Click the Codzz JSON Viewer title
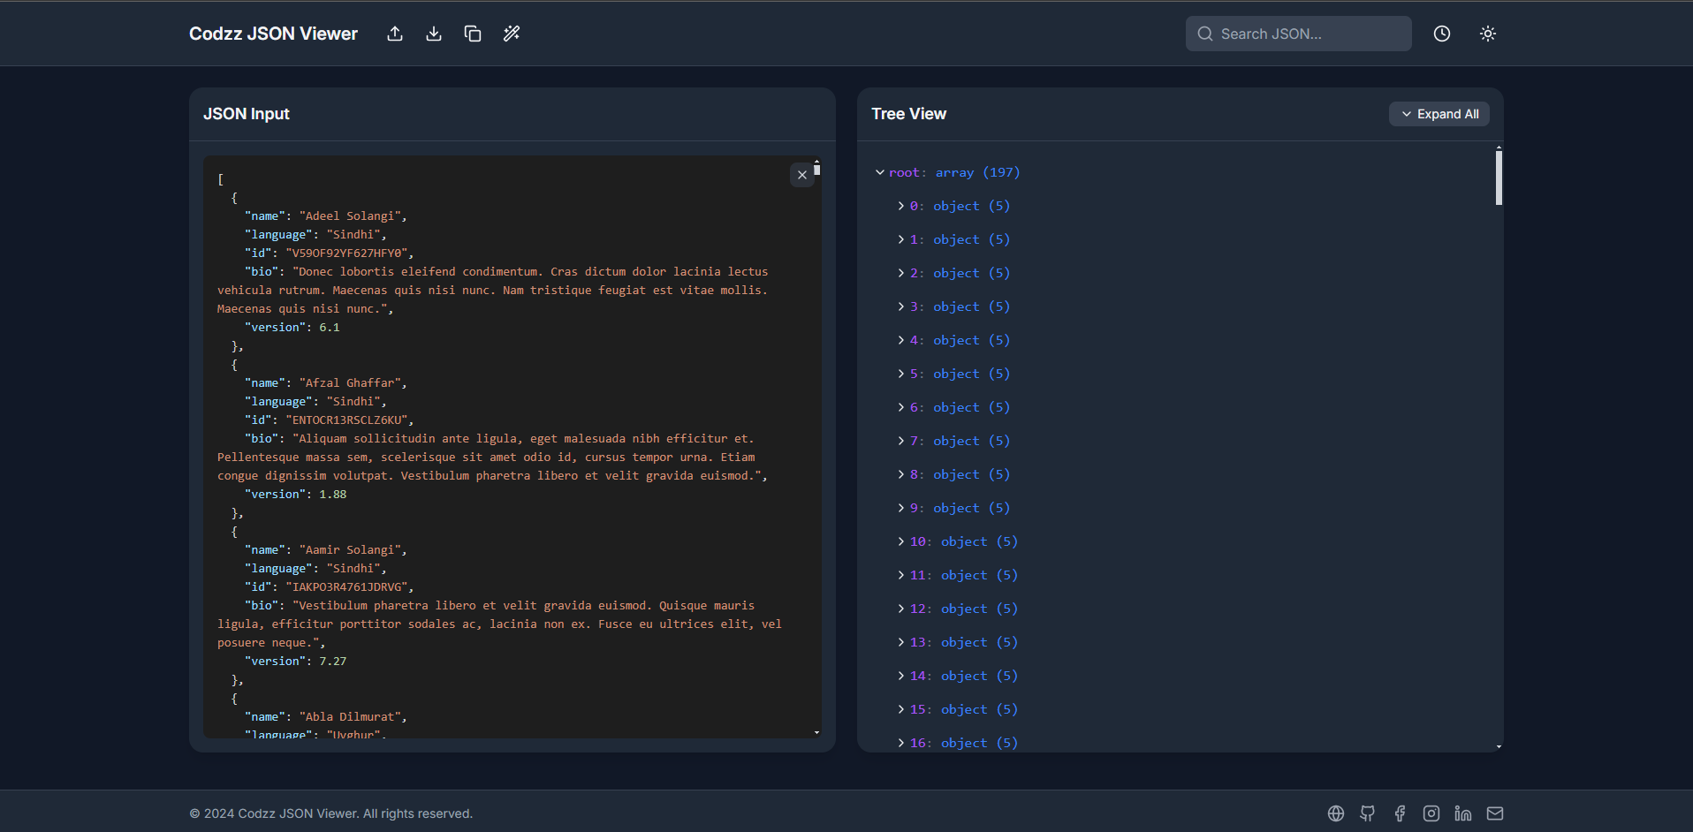Viewport: 1693px width, 832px height. click(x=274, y=34)
